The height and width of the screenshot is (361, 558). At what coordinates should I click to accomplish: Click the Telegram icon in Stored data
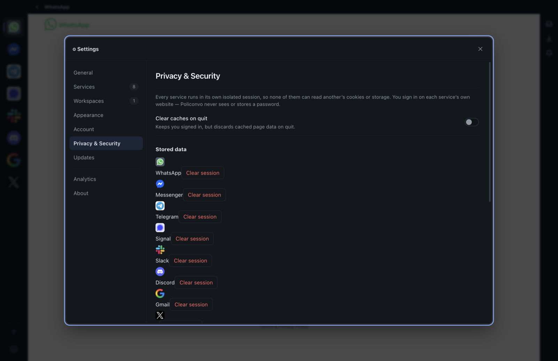click(160, 206)
